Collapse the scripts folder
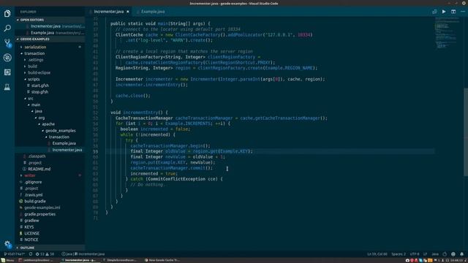The height and width of the screenshot is (263, 468). tap(34, 80)
